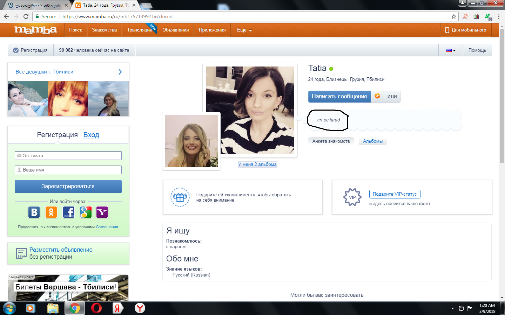Expand the Еще menu dropdown

(244, 30)
